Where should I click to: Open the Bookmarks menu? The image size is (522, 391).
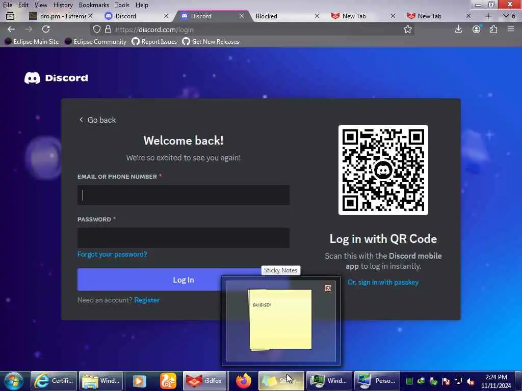(x=94, y=5)
